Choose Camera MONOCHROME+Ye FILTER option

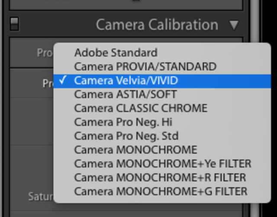pos(162,164)
